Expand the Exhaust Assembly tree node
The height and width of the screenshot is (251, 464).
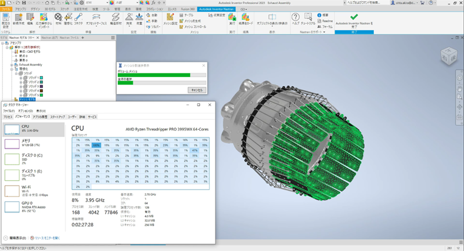12,65
